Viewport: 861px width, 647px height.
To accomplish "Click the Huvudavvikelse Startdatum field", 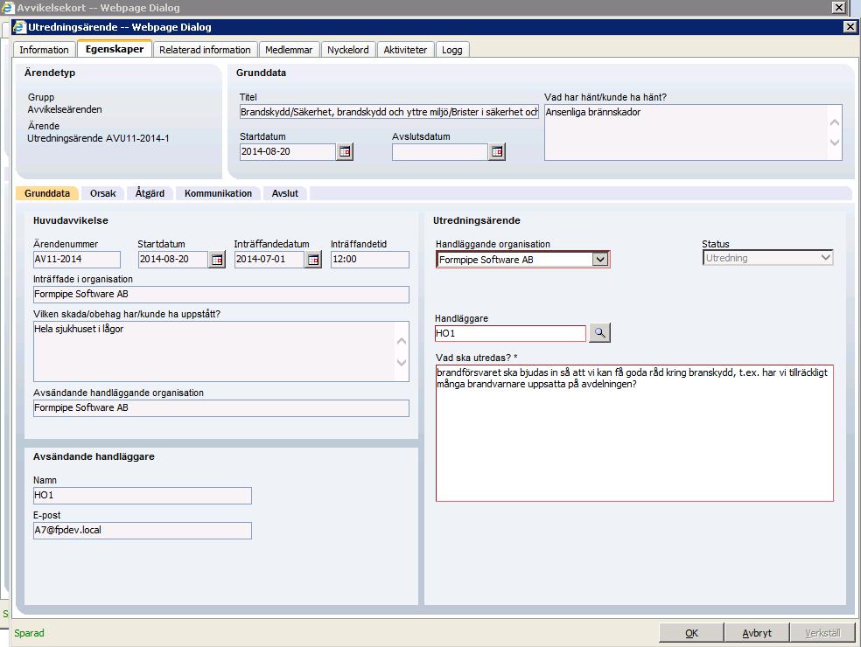I will tap(173, 259).
